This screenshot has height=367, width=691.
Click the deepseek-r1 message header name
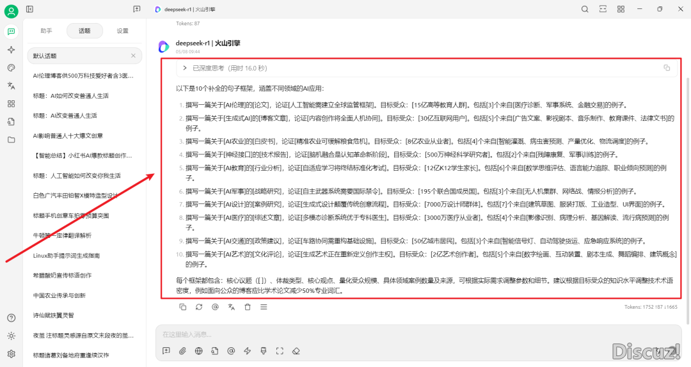point(207,43)
